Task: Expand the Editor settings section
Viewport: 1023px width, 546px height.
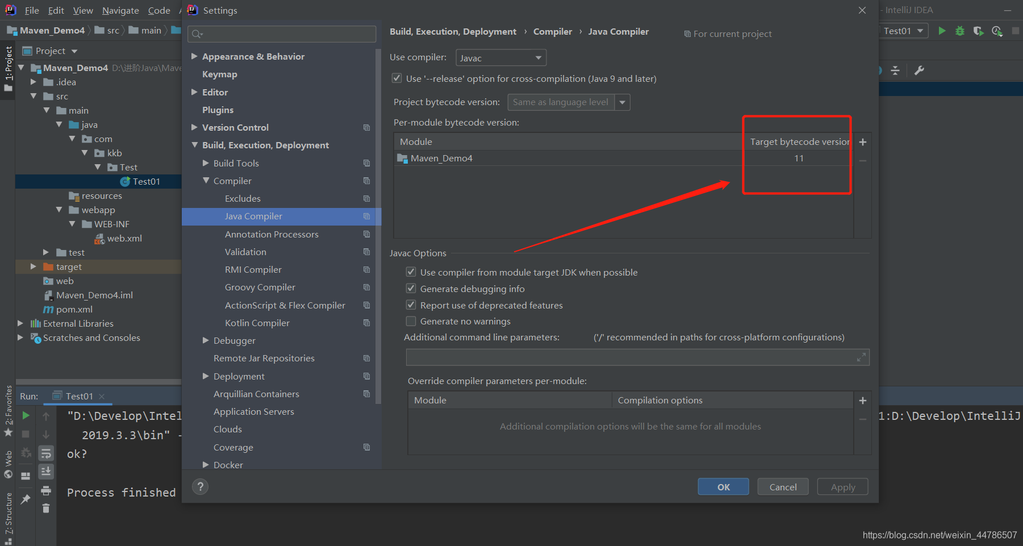Action: 194,92
